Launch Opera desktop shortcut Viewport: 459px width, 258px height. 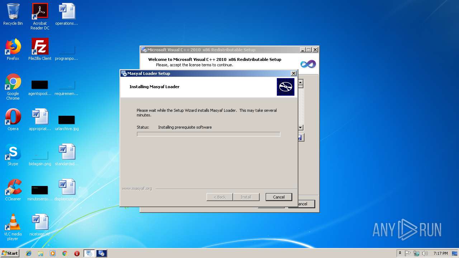click(x=13, y=120)
